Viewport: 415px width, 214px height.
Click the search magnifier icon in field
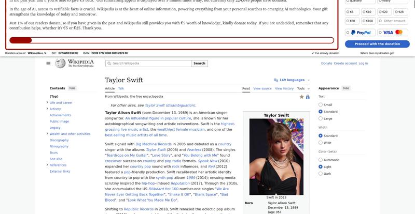pos(109,64)
